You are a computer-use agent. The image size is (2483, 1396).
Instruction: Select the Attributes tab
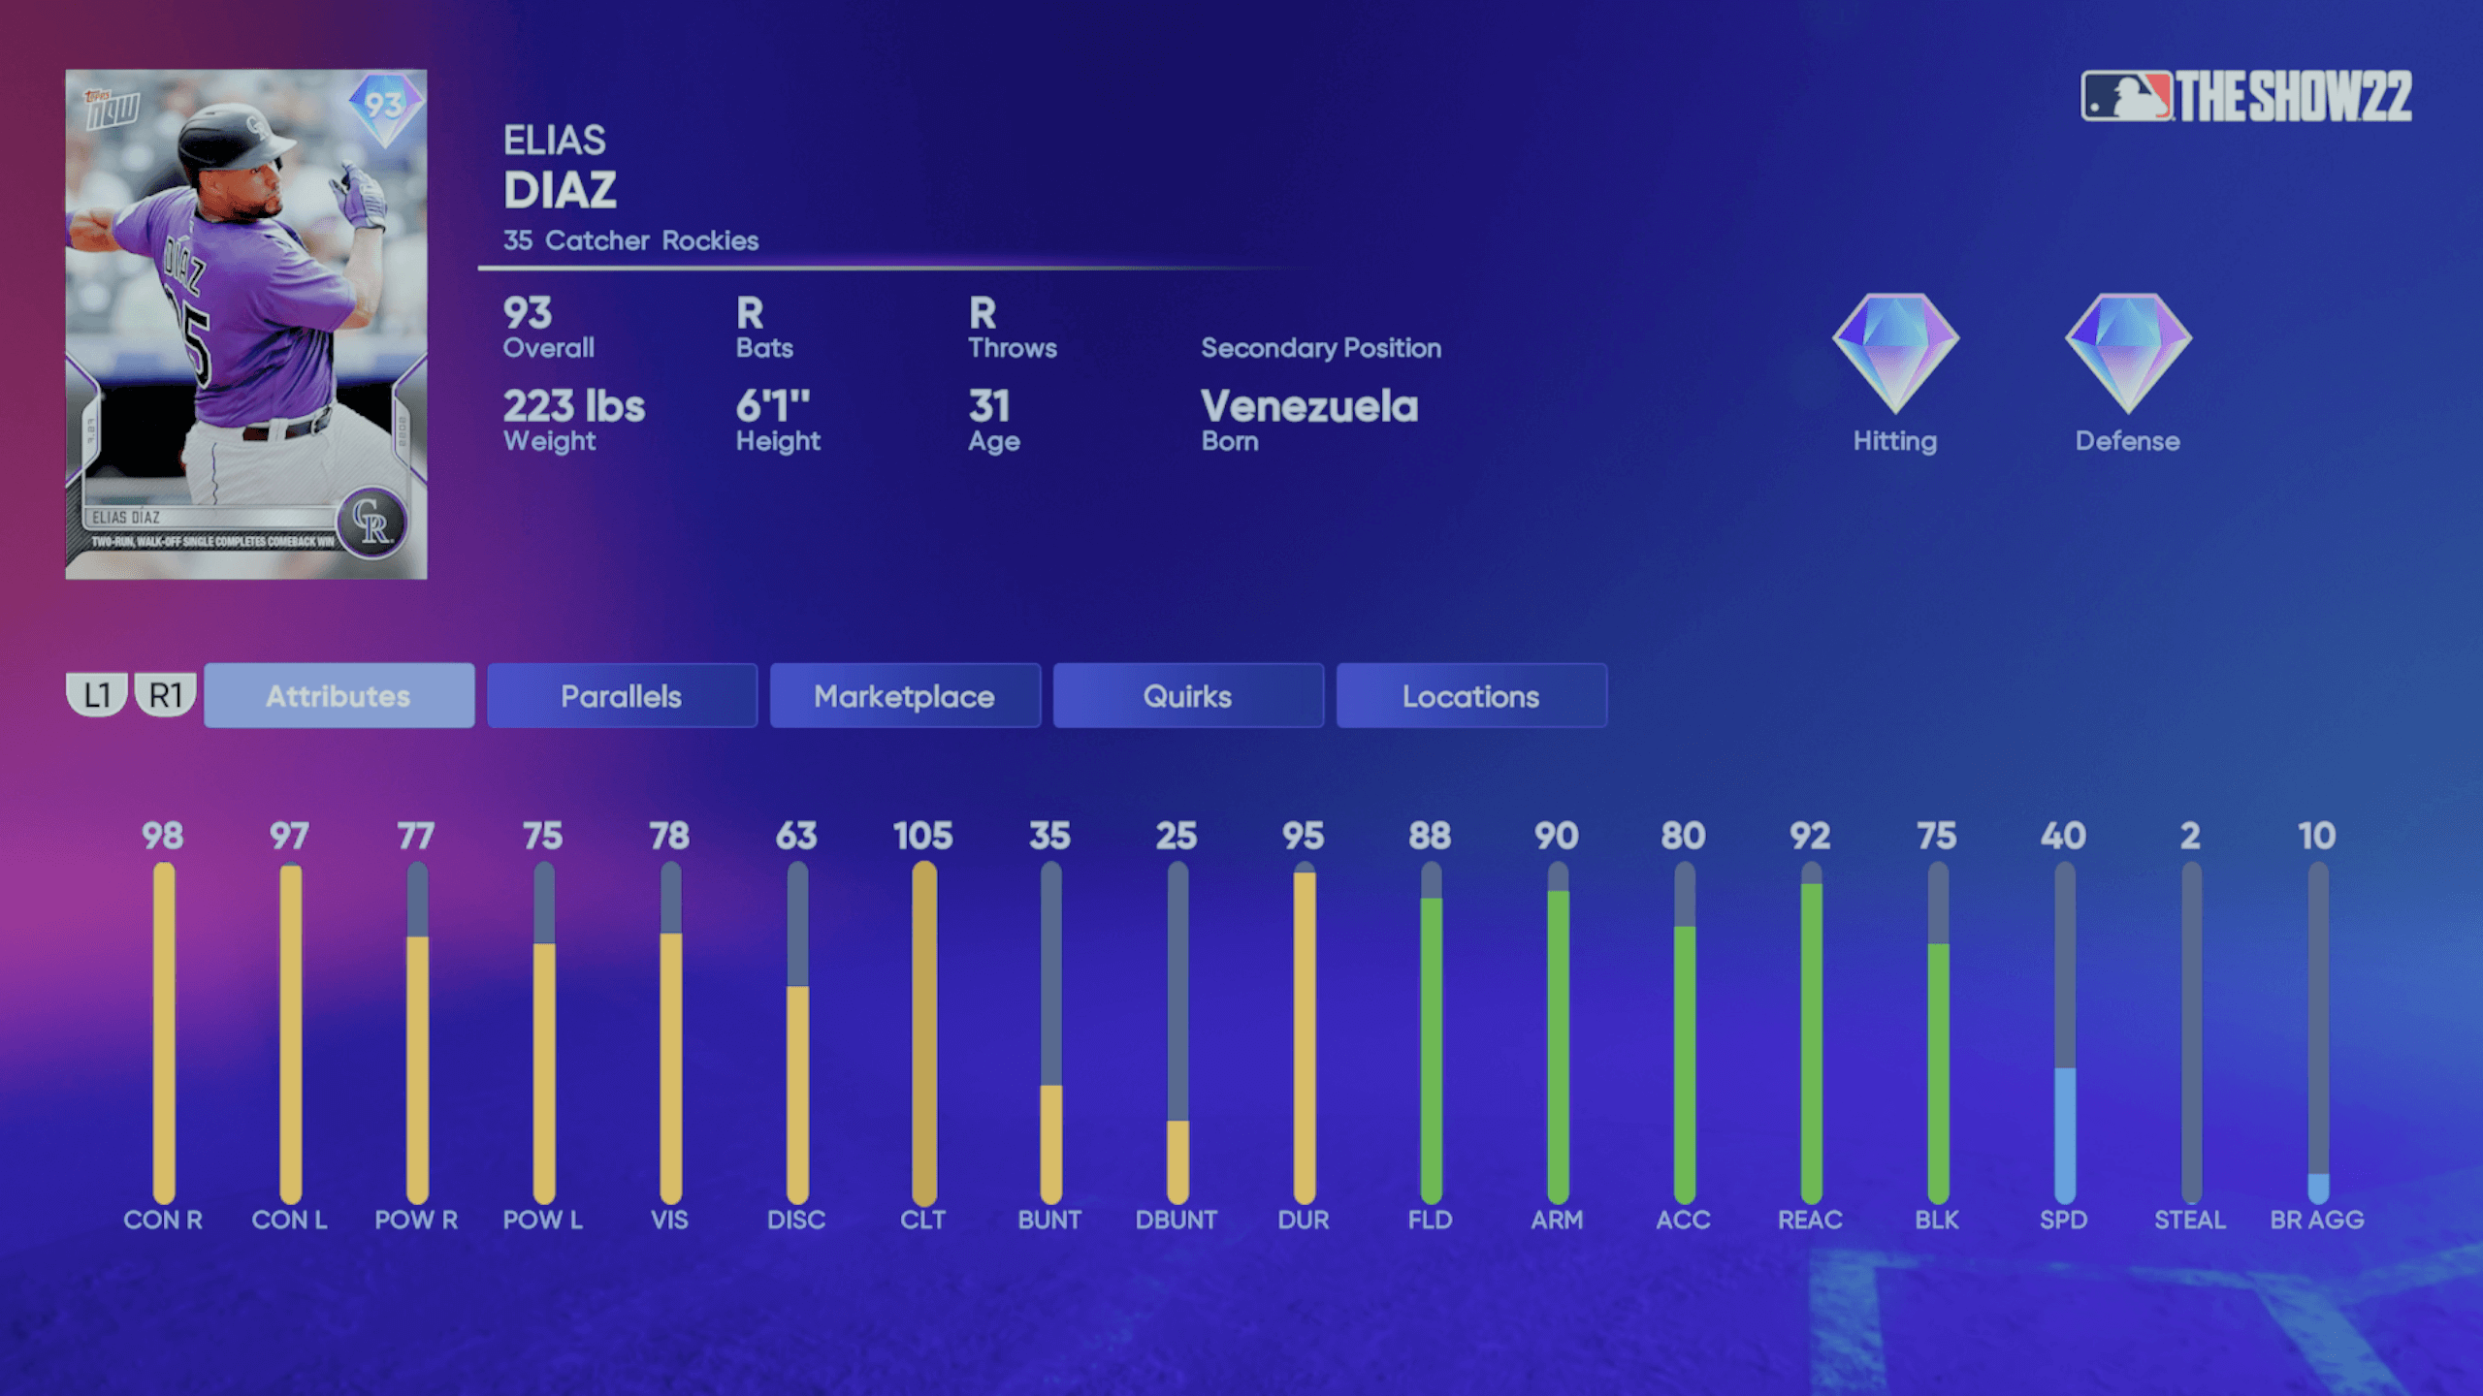[336, 695]
